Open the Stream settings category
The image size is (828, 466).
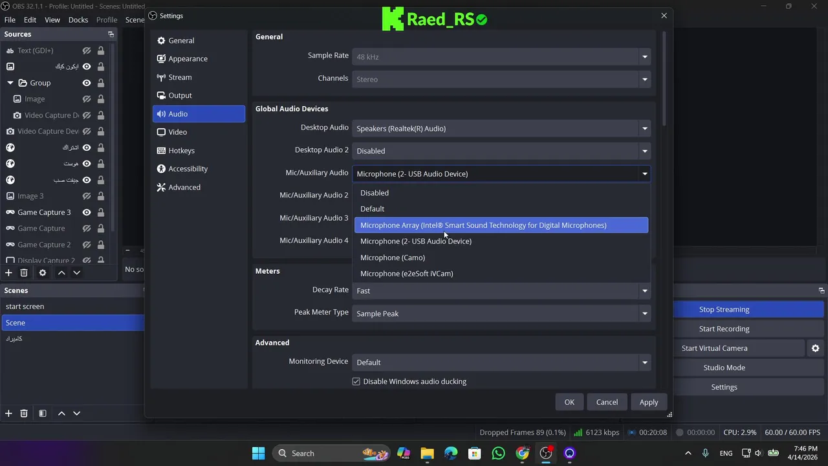click(x=199, y=77)
